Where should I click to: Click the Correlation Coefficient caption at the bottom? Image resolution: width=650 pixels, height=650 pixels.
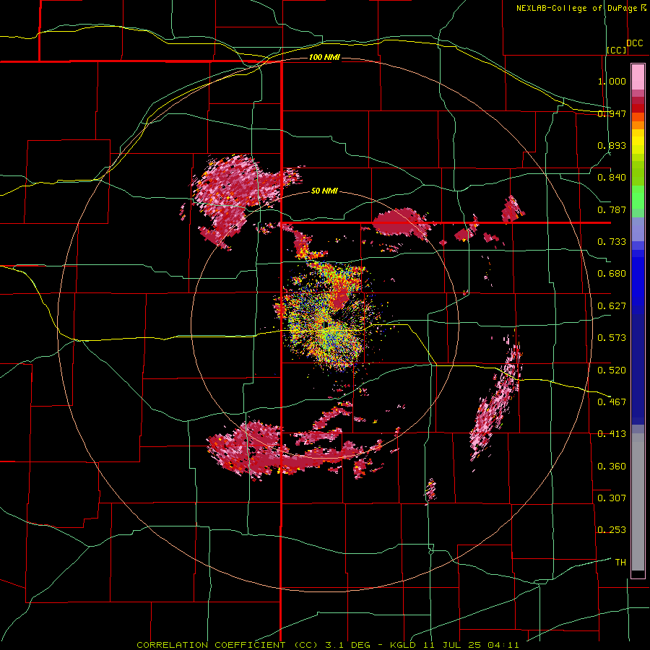pyautogui.click(x=327, y=645)
